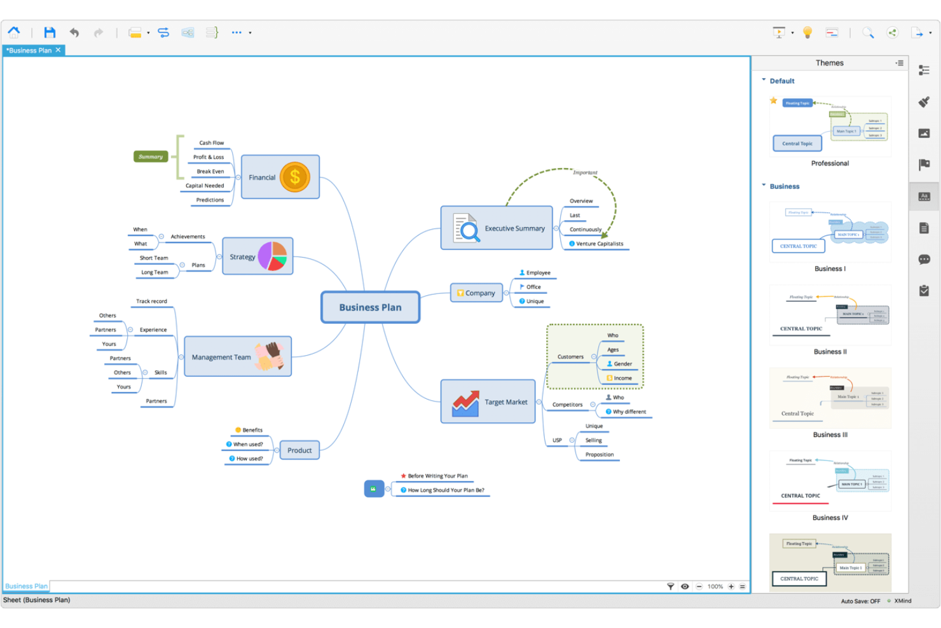Collapse the Experience branch

point(130,330)
